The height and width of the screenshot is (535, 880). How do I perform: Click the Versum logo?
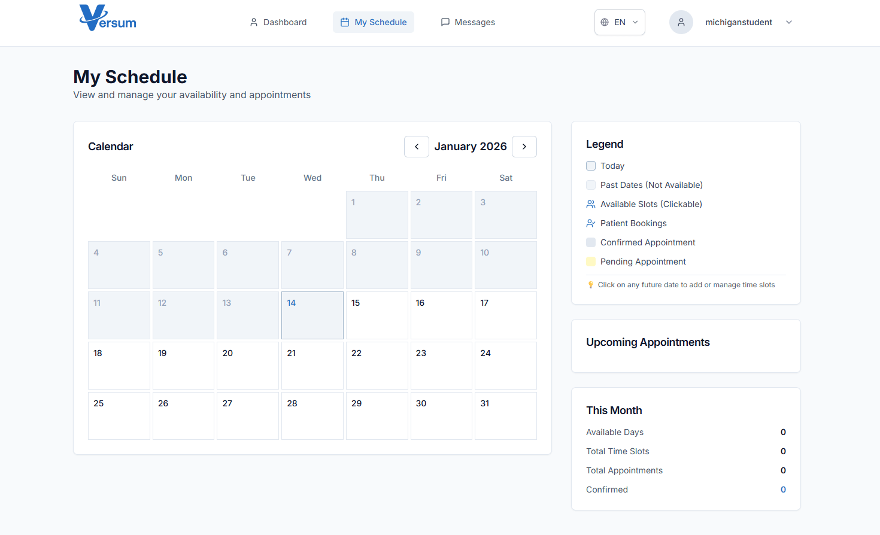(107, 18)
